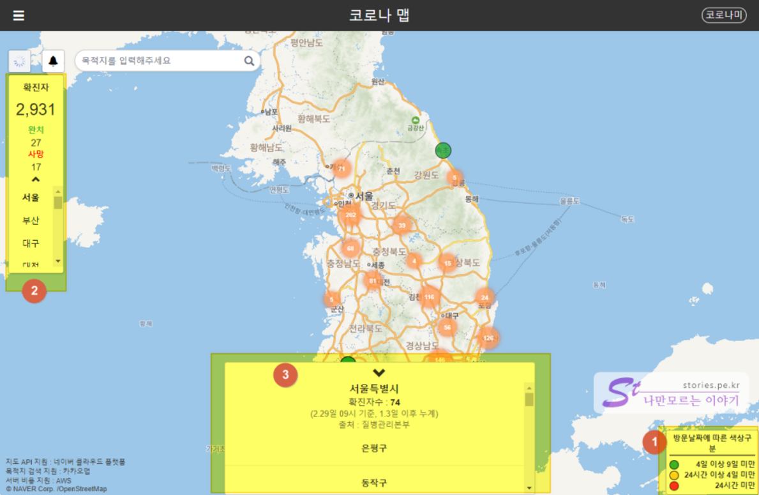Viewport: 759px width, 495px height.
Task: Click the green marker near Sokcho
Action: pyautogui.click(x=442, y=151)
